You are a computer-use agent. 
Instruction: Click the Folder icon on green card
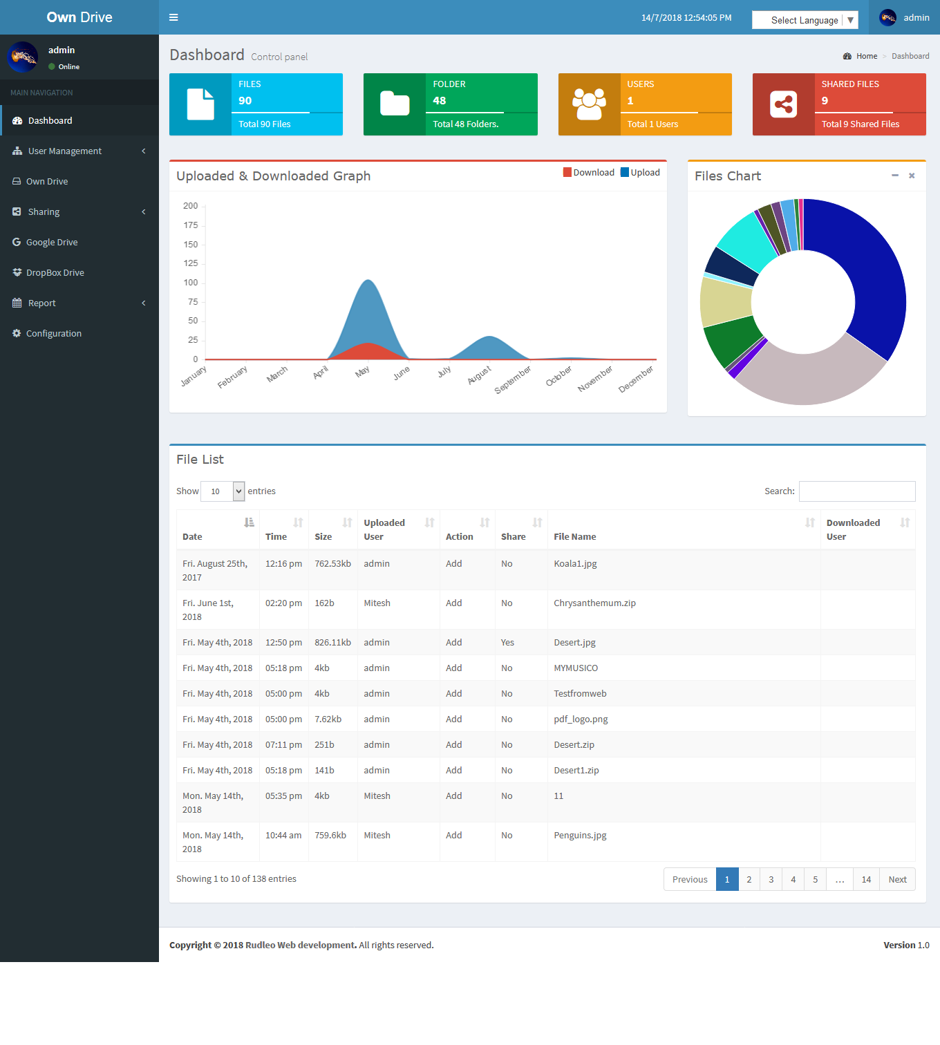(395, 104)
